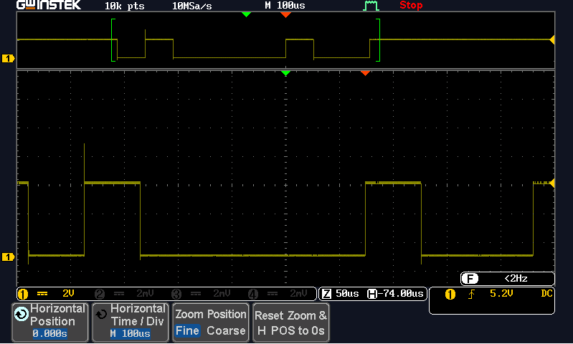Select Fine zoom position mode

(187, 331)
